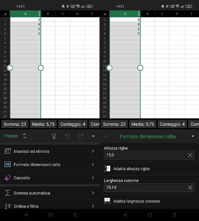Click the Cancella eraser icon

(8, 178)
